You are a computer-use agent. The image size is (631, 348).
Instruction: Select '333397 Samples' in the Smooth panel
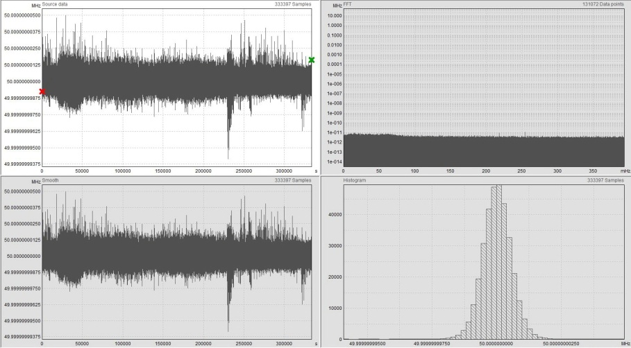click(x=293, y=180)
